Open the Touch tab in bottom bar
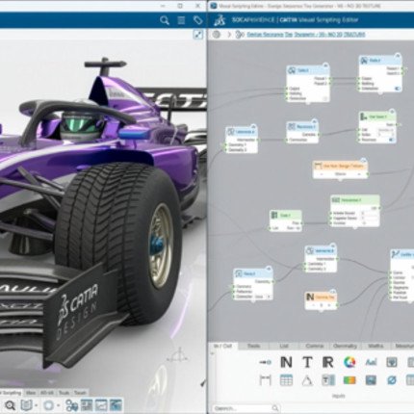The height and width of the screenshot is (414, 414). 80,393
